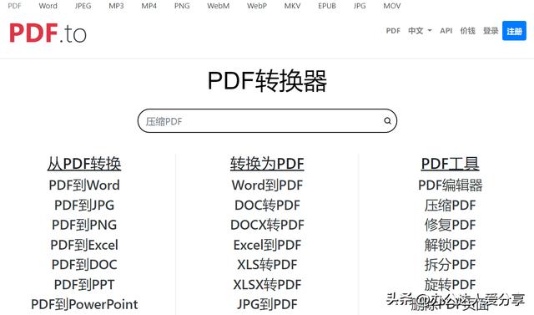Focus the 压缩PDF search field
Screen dimensions: 534x315
tap(267, 120)
